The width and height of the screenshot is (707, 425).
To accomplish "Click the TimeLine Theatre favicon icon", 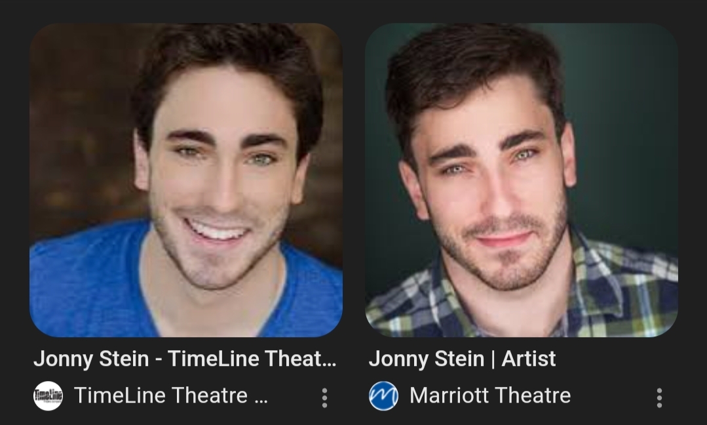I will (x=48, y=395).
